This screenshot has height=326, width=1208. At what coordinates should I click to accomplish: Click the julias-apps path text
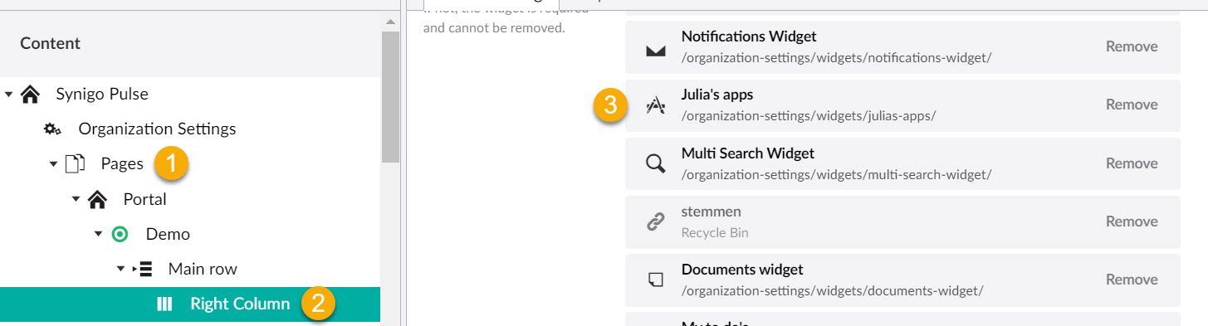(x=809, y=116)
